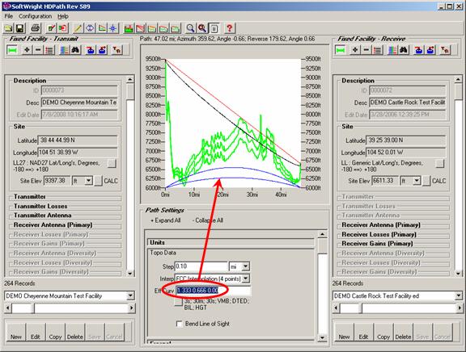Screen dimensions: 466x352
Task: Click the page view toolbar icon beside magnifiers
Action: click(x=214, y=28)
